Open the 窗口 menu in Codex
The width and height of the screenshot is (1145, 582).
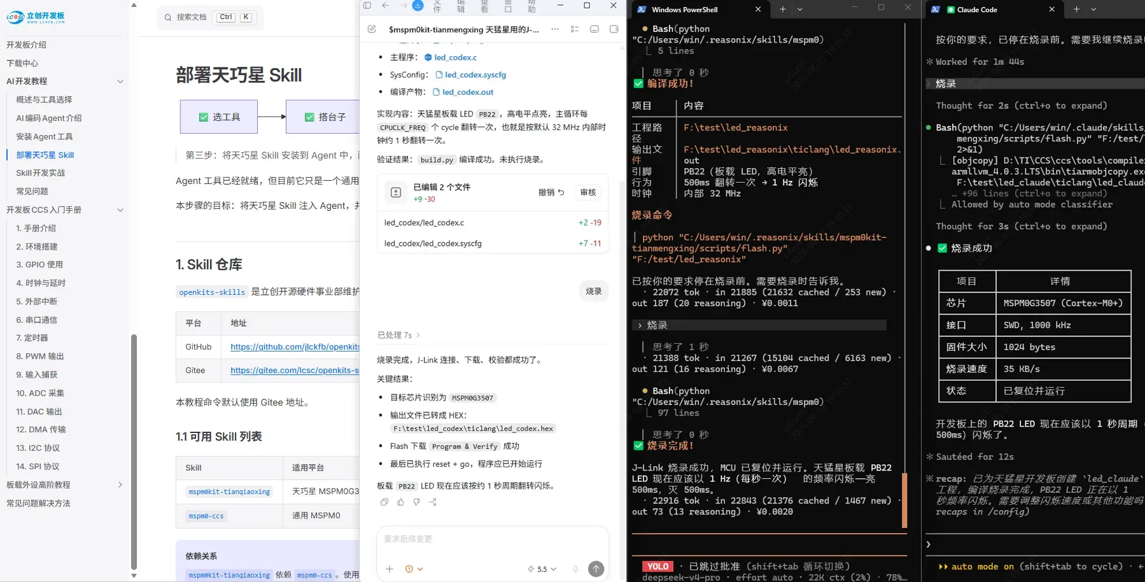[x=508, y=6]
